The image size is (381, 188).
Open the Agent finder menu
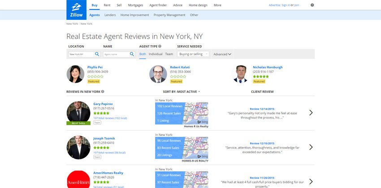point(158,5)
